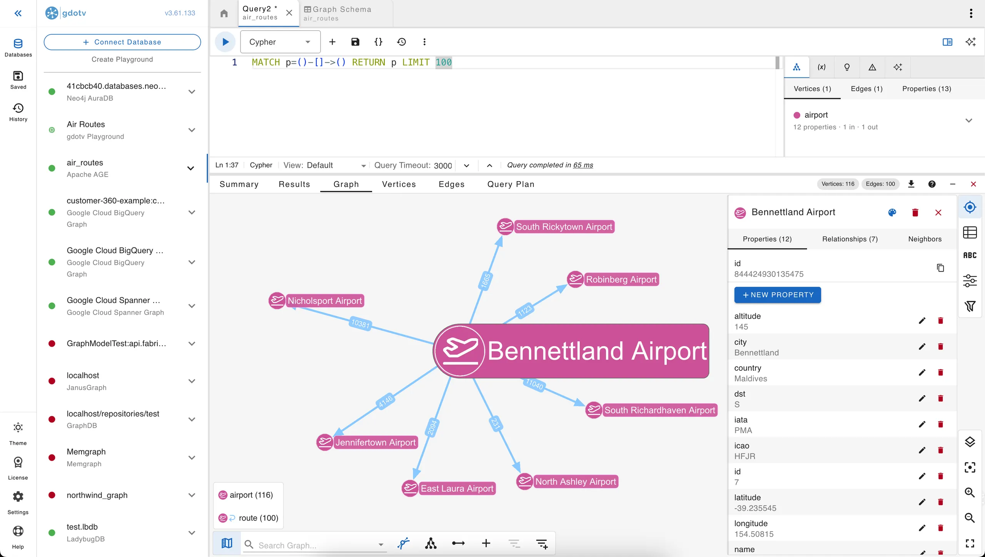The height and width of the screenshot is (557, 985).
Task: Expand the Memgraph connection entry
Action: 192,458
